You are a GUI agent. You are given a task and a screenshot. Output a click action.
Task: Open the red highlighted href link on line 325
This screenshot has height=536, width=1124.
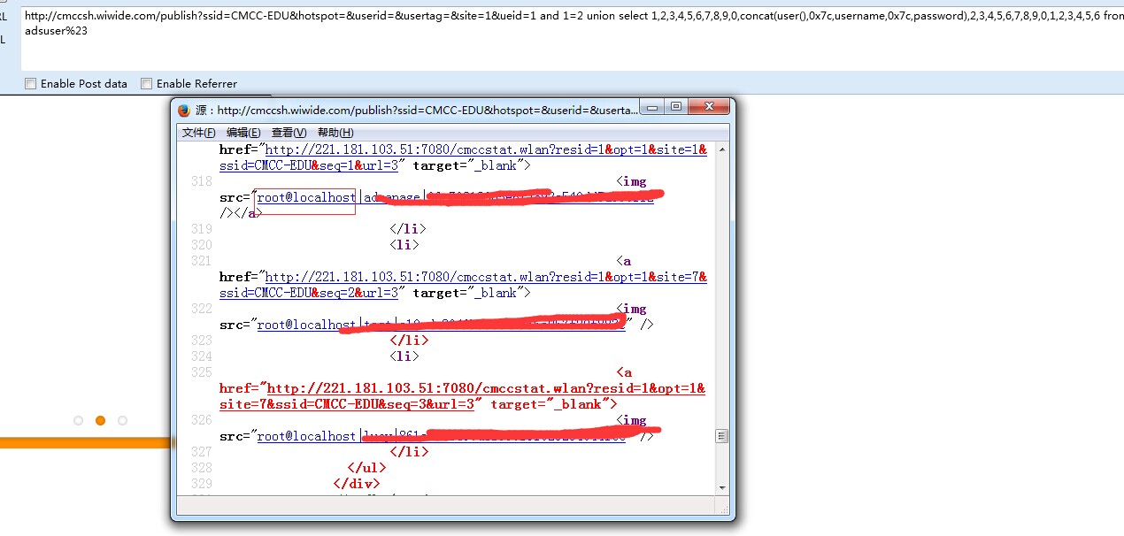click(463, 396)
